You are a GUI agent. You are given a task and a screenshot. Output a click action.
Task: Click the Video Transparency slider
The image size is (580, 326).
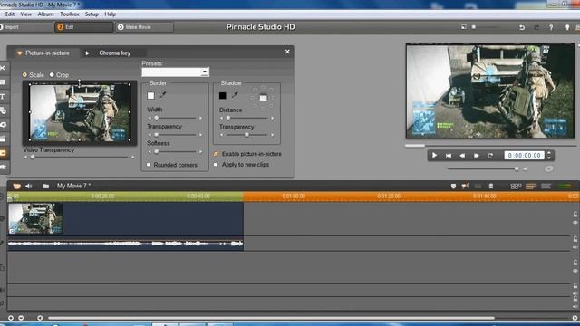pos(79,157)
